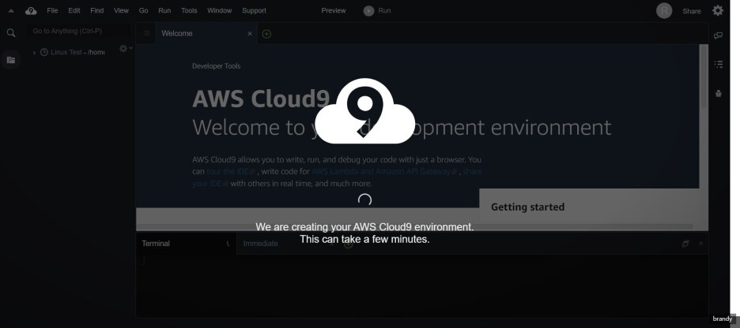Screen dimensions: 740x328
Task: Maximize the terminal pane icon
Action: [x=685, y=244]
